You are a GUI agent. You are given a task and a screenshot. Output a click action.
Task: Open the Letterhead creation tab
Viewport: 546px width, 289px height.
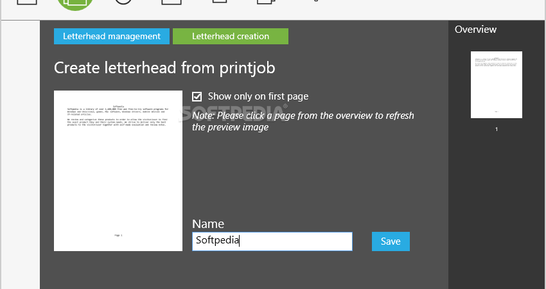[231, 36]
